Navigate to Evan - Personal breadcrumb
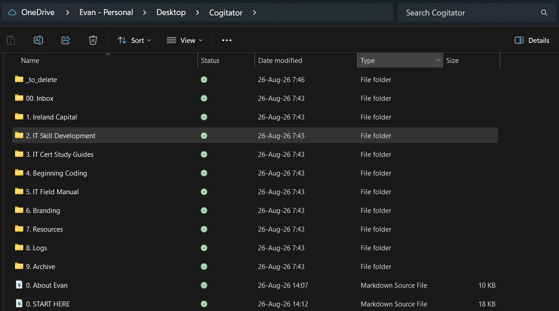 (x=106, y=13)
